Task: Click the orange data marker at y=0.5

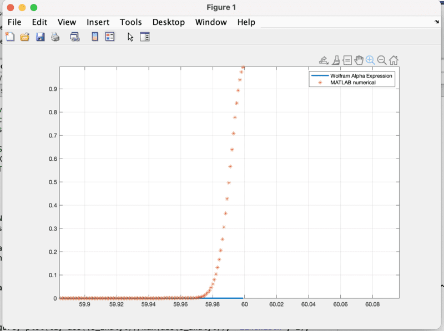Action: click(x=229, y=183)
